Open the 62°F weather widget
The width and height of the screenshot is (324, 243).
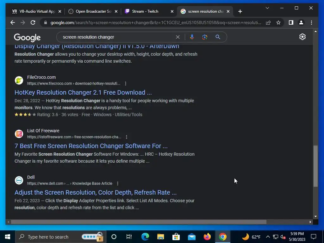point(251,237)
